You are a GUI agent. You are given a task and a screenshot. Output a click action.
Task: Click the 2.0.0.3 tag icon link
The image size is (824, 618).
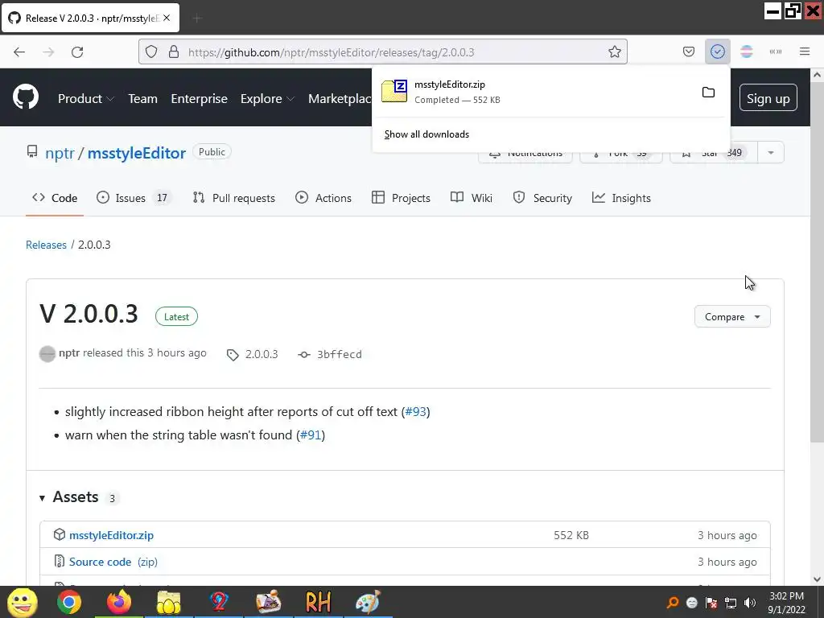pos(253,354)
